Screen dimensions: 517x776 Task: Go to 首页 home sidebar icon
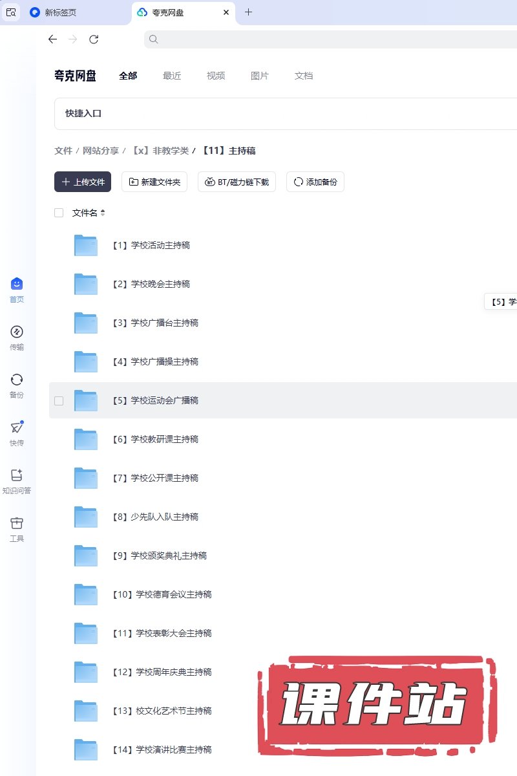[17, 285]
